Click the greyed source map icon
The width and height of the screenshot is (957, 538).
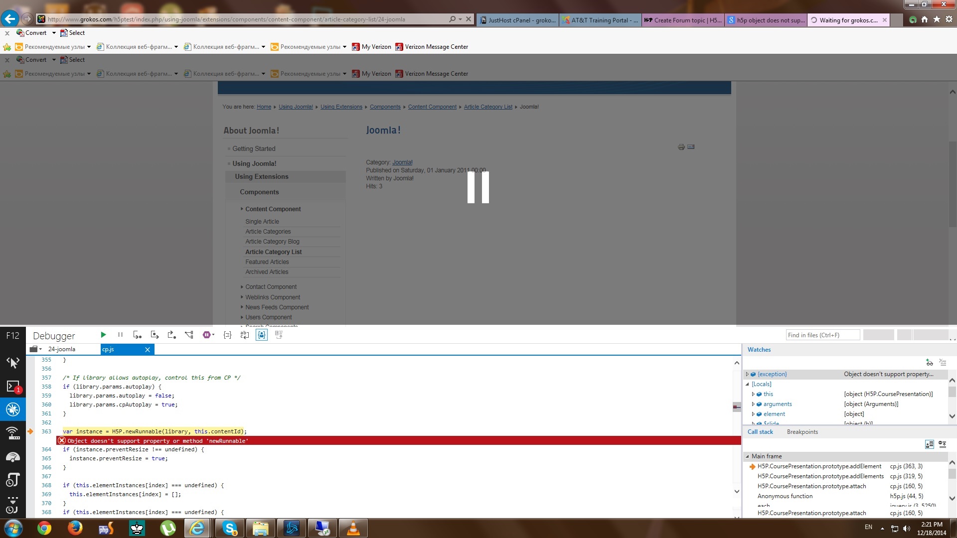tap(279, 335)
